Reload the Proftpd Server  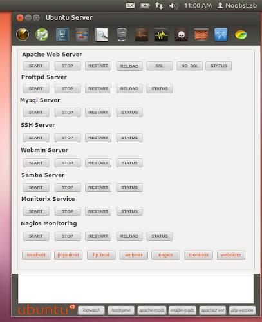point(129,88)
